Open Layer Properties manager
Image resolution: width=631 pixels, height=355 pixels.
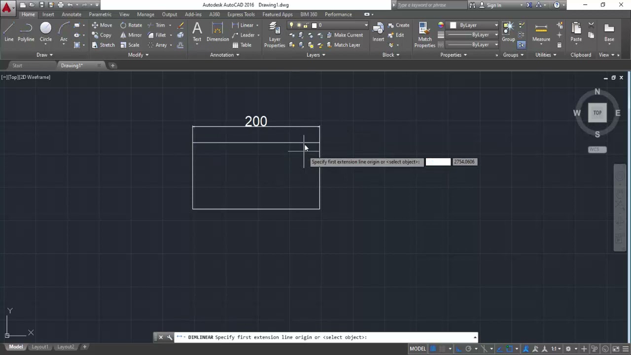(275, 35)
